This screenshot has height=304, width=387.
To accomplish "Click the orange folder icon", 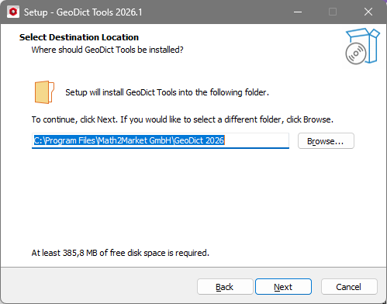I will point(44,92).
